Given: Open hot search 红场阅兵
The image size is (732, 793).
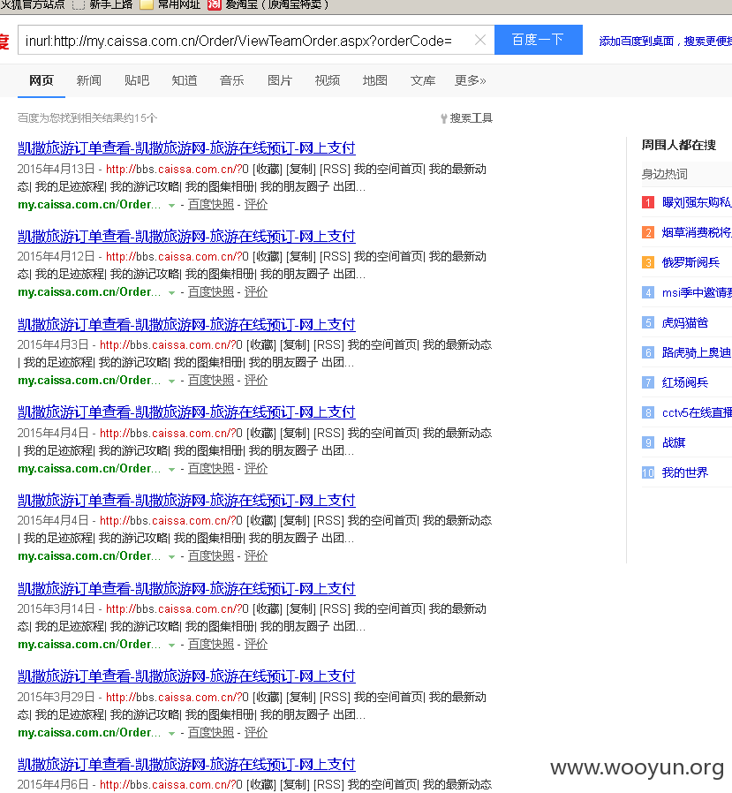Looking at the screenshot, I should tap(685, 382).
